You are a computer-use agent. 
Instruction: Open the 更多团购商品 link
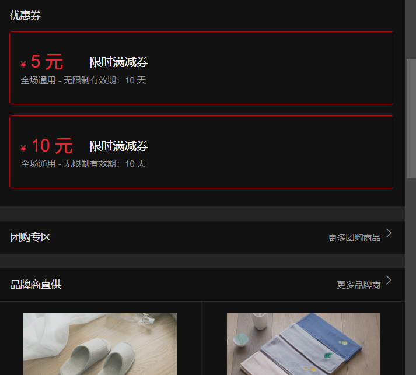[x=354, y=237]
